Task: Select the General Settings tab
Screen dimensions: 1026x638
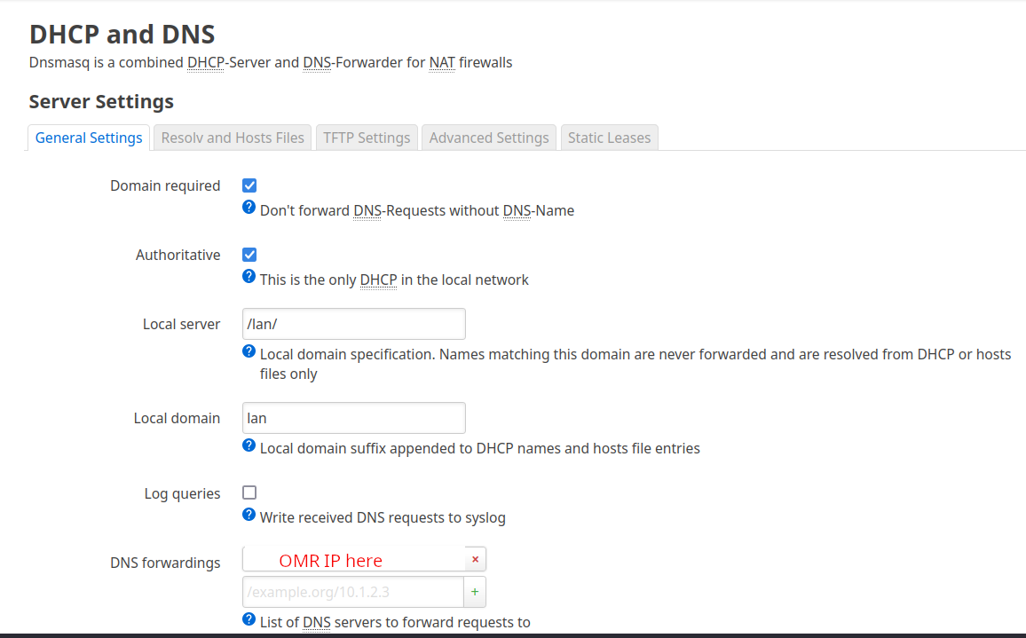Action: click(x=89, y=138)
